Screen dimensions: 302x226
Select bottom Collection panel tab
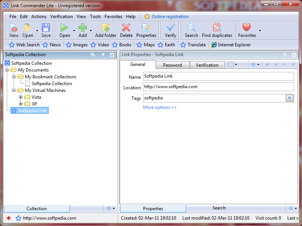(37, 209)
